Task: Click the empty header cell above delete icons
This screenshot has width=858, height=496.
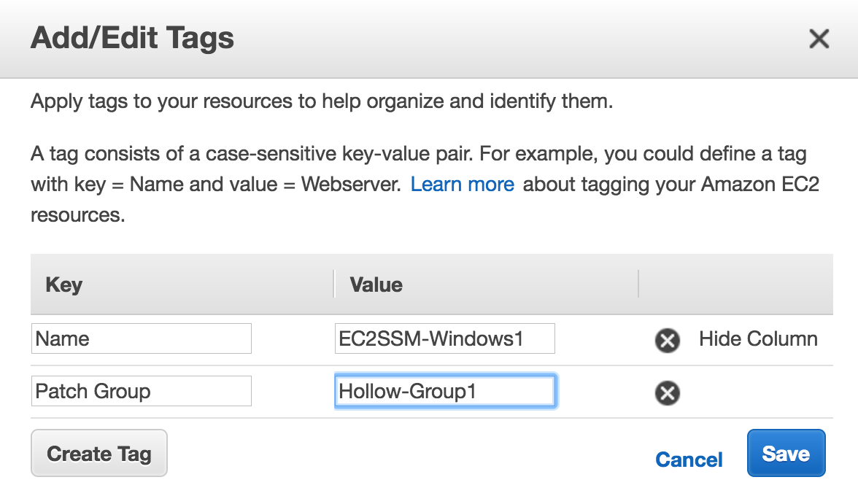Action: click(735, 284)
